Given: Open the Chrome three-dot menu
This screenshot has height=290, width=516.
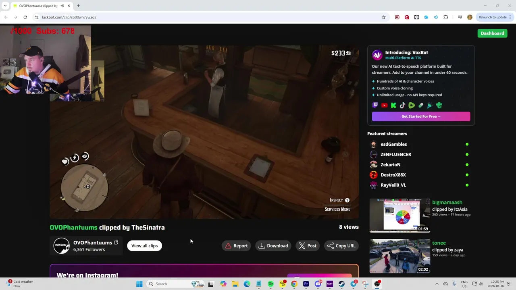Looking at the screenshot, I should pyautogui.click(x=510, y=17).
